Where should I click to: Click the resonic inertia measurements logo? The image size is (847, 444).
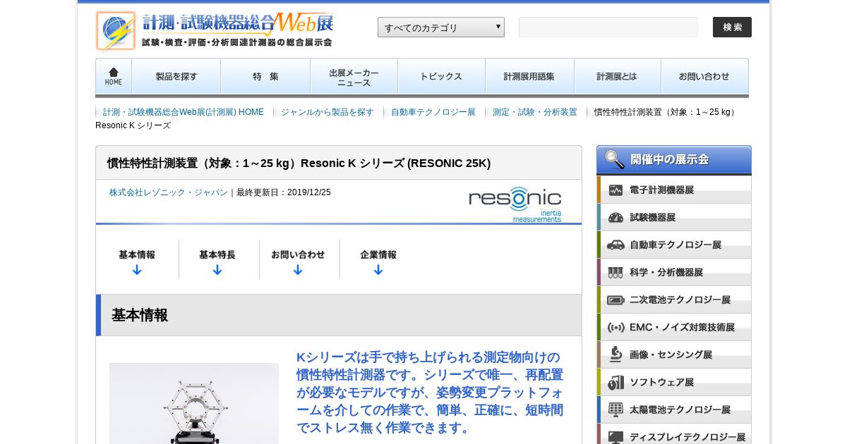[x=515, y=204]
